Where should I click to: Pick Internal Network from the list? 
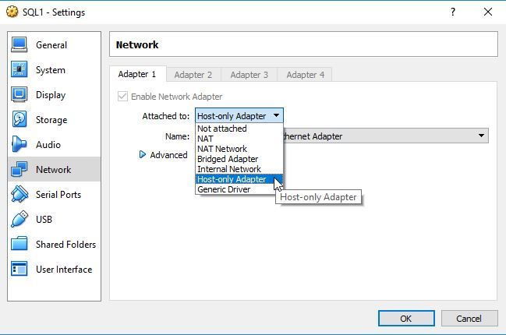229,169
